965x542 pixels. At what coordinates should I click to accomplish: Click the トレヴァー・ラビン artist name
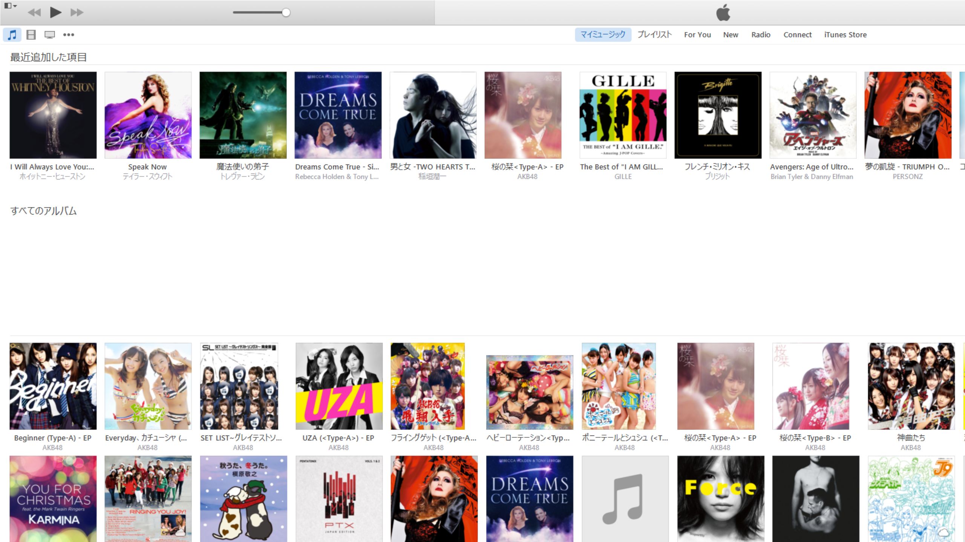tap(242, 177)
